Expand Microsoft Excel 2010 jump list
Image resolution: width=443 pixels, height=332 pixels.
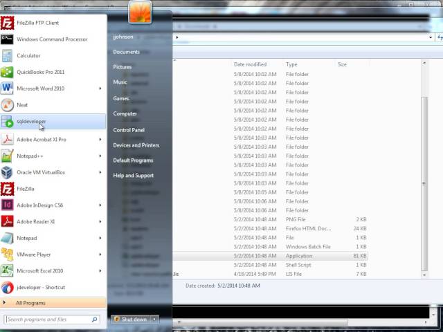pos(100,270)
